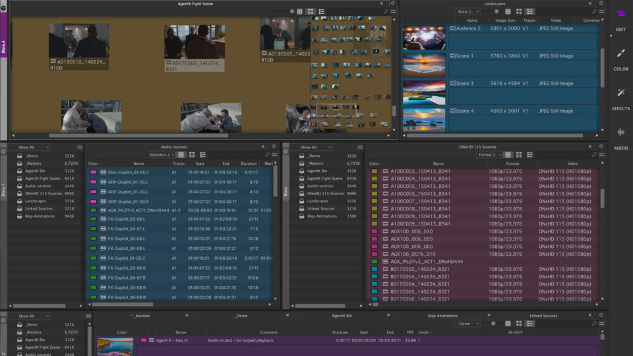This screenshot has width=633, height=356.
Task: Enable text view in the Audio sources bin
Action: (x=181, y=155)
